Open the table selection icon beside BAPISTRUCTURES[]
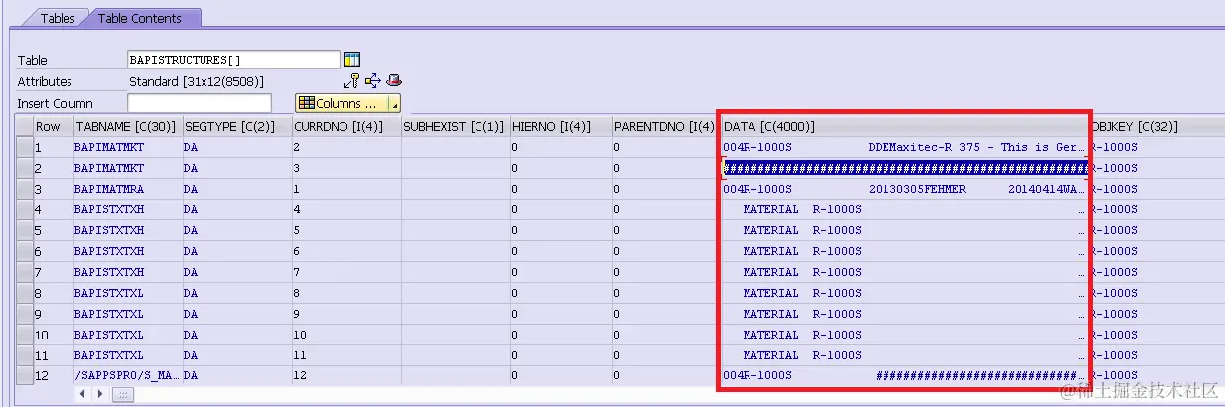 coord(351,60)
